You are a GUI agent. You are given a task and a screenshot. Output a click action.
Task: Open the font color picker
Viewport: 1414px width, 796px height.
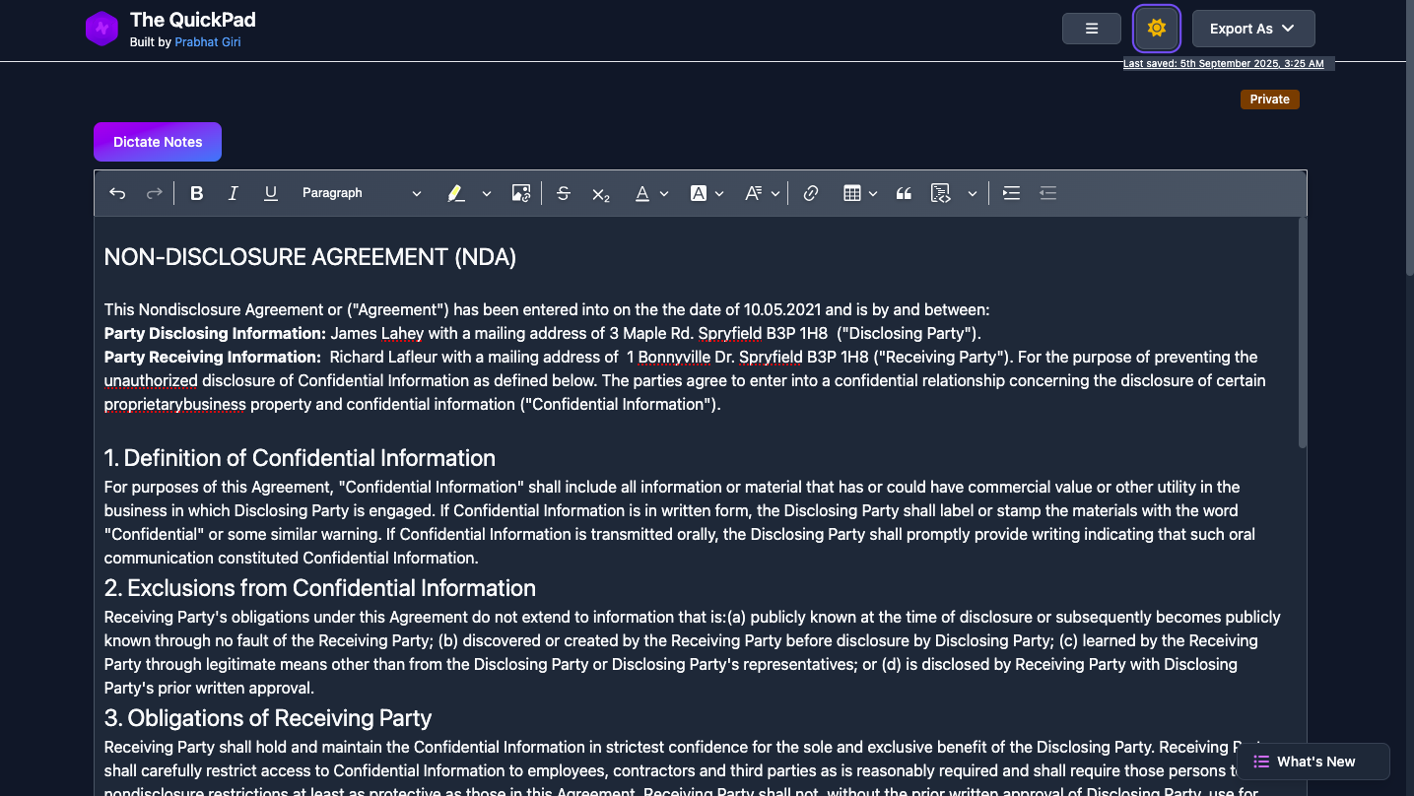click(651, 193)
